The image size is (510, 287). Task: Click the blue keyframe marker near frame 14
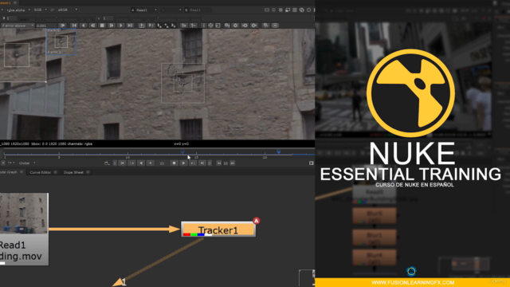pos(182,152)
